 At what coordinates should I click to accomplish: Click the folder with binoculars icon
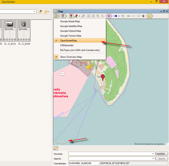[40, 11]
